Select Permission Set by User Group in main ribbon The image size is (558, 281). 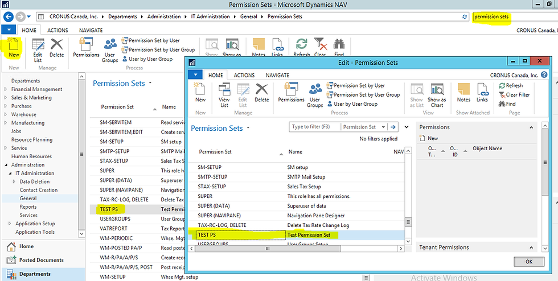[x=158, y=50]
